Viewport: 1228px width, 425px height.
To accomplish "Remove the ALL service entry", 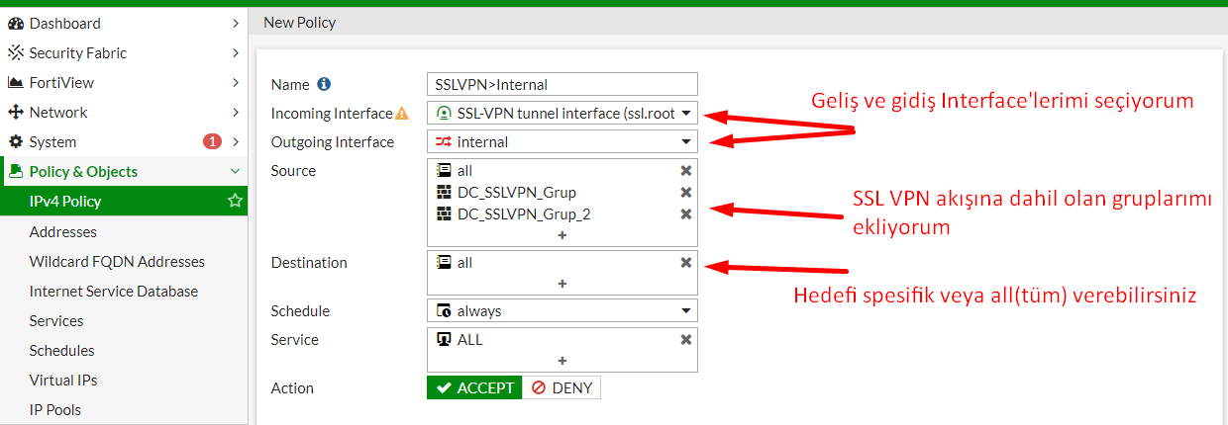I will point(685,340).
